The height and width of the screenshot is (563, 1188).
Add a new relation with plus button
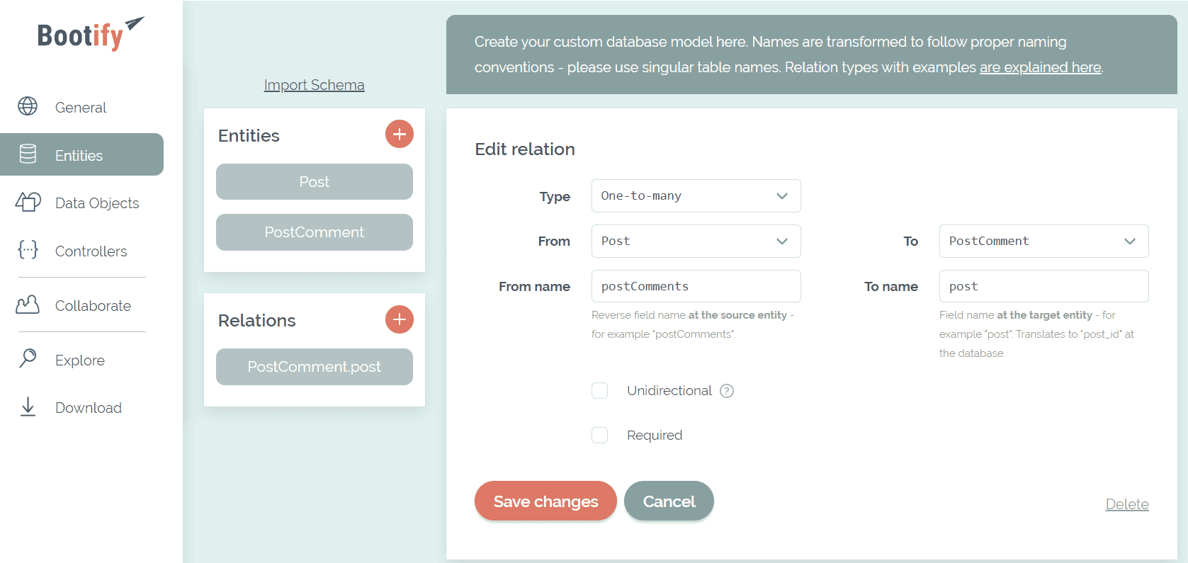click(x=399, y=319)
